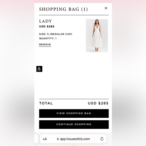The image size is (146, 146).
Task: Click the Total USD $285 amount
Action: point(98,103)
